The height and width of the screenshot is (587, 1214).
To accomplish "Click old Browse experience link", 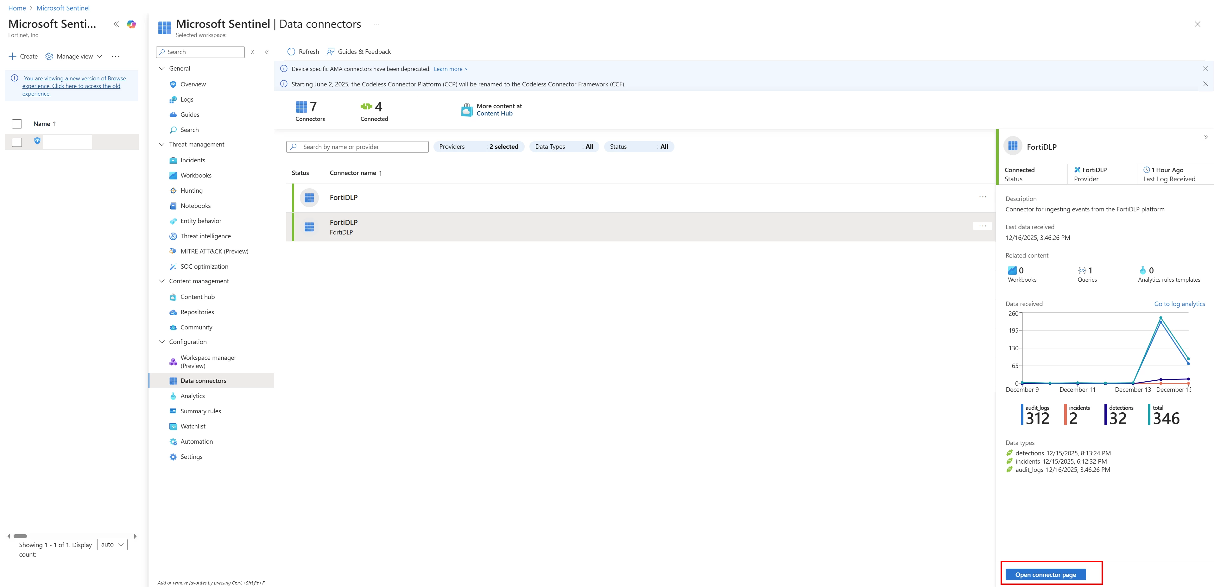I will (74, 86).
